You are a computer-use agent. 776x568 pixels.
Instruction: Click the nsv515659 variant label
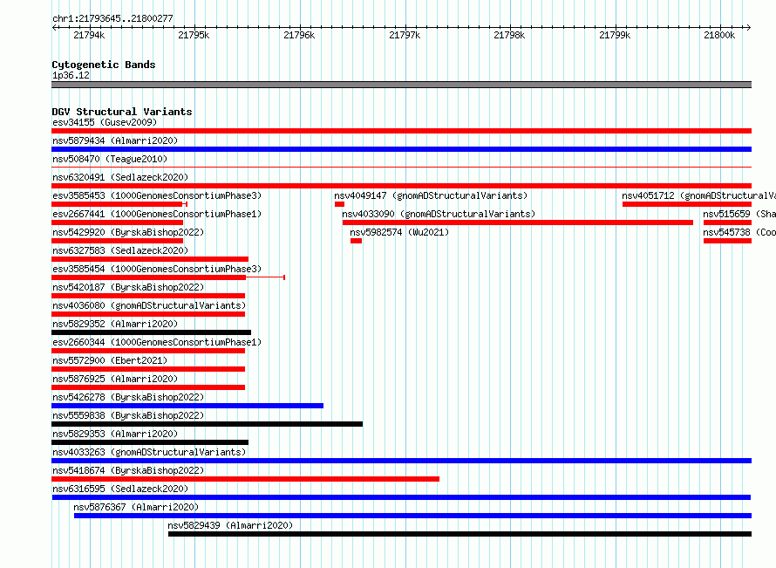click(x=739, y=214)
